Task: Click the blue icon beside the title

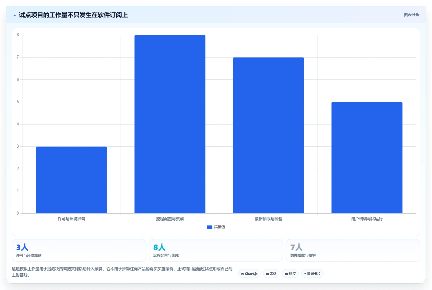Action: coord(14,15)
